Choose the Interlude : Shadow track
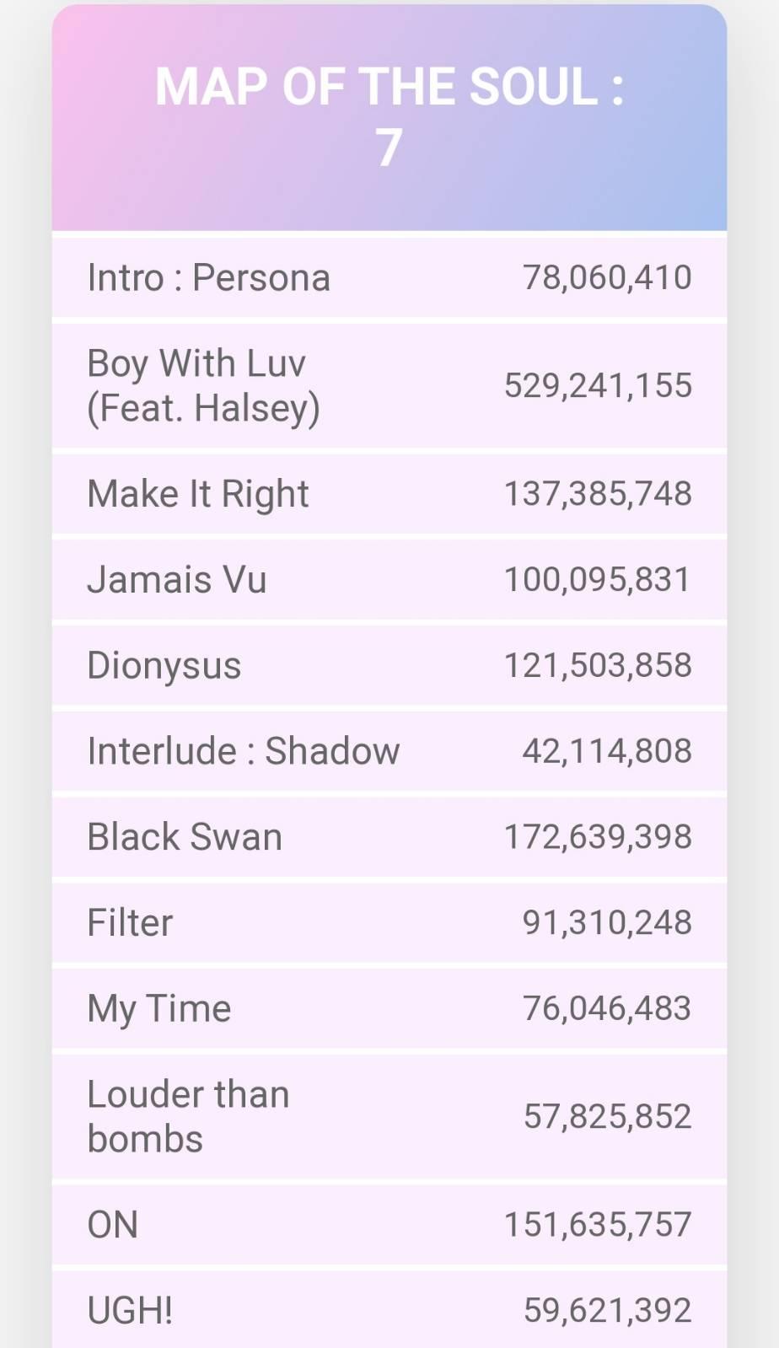779x1348 pixels. click(244, 751)
